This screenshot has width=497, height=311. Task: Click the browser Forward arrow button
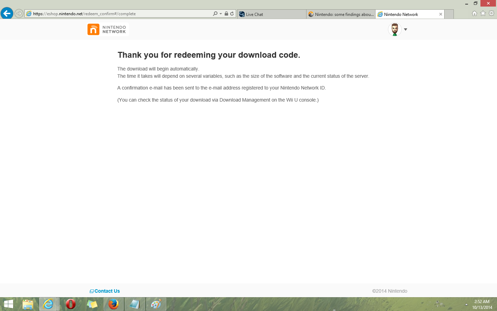(19, 14)
